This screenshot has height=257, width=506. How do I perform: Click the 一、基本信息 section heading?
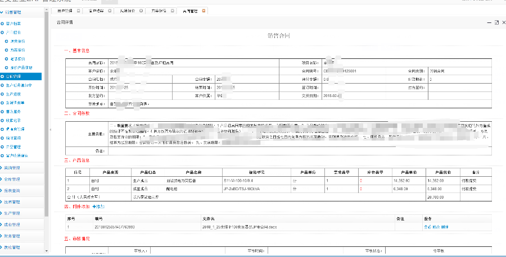[77, 51]
